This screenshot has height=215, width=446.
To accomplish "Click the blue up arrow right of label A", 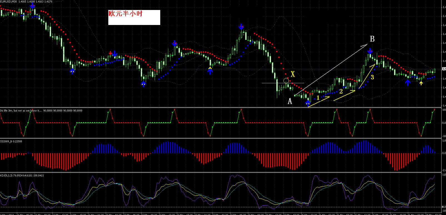I will [x=308, y=103].
